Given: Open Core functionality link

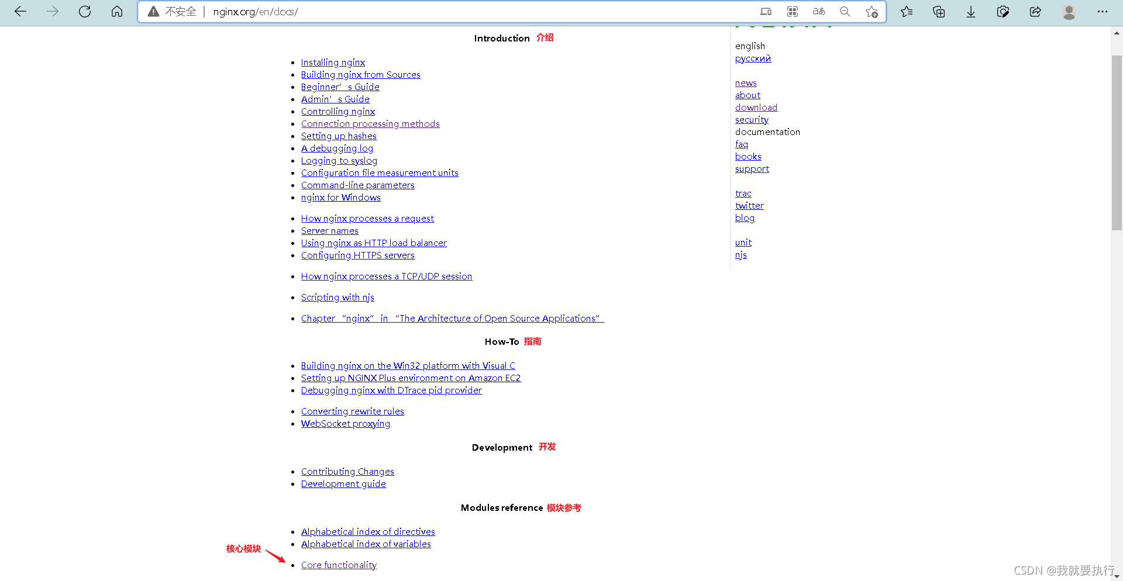Looking at the screenshot, I should click(339, 565).
